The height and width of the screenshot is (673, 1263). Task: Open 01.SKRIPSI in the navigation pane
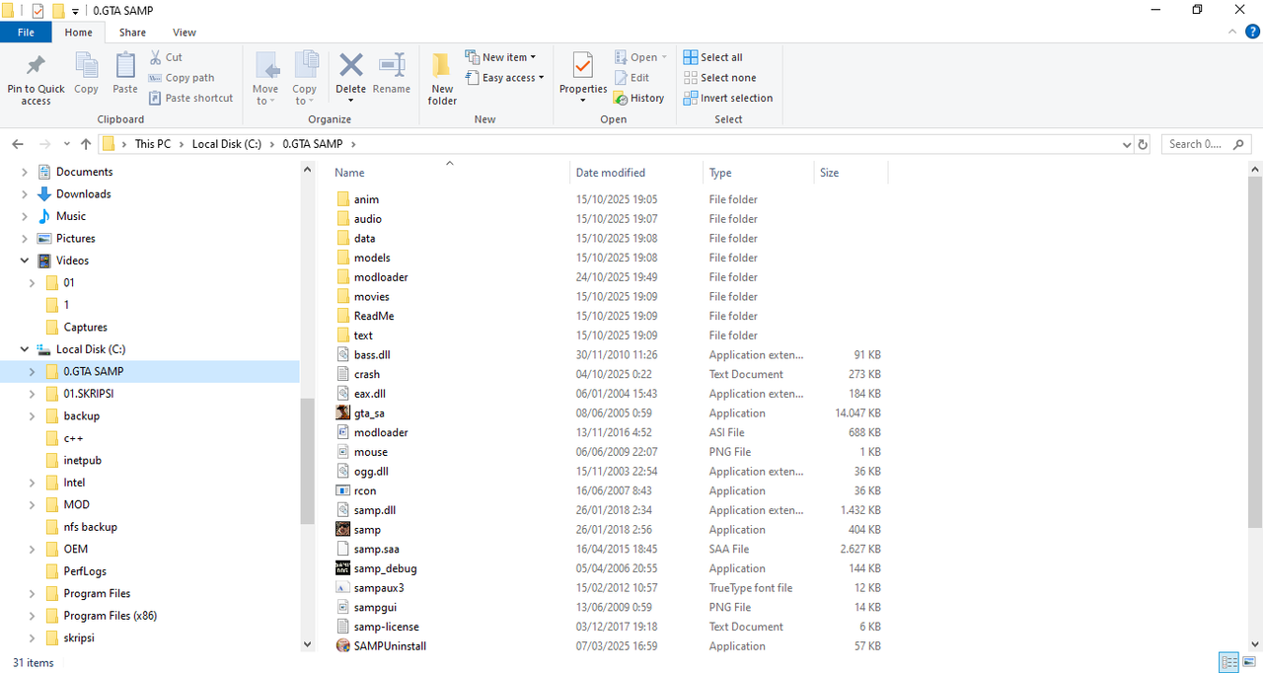90,394
